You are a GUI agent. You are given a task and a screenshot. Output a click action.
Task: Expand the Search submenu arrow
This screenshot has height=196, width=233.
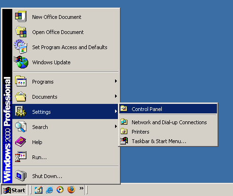(116, 127)
